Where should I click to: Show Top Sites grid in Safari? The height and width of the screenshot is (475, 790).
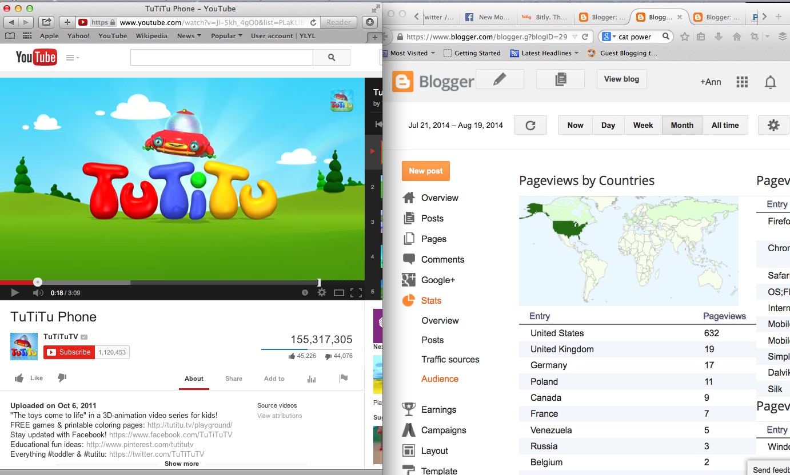pos(27,35)
